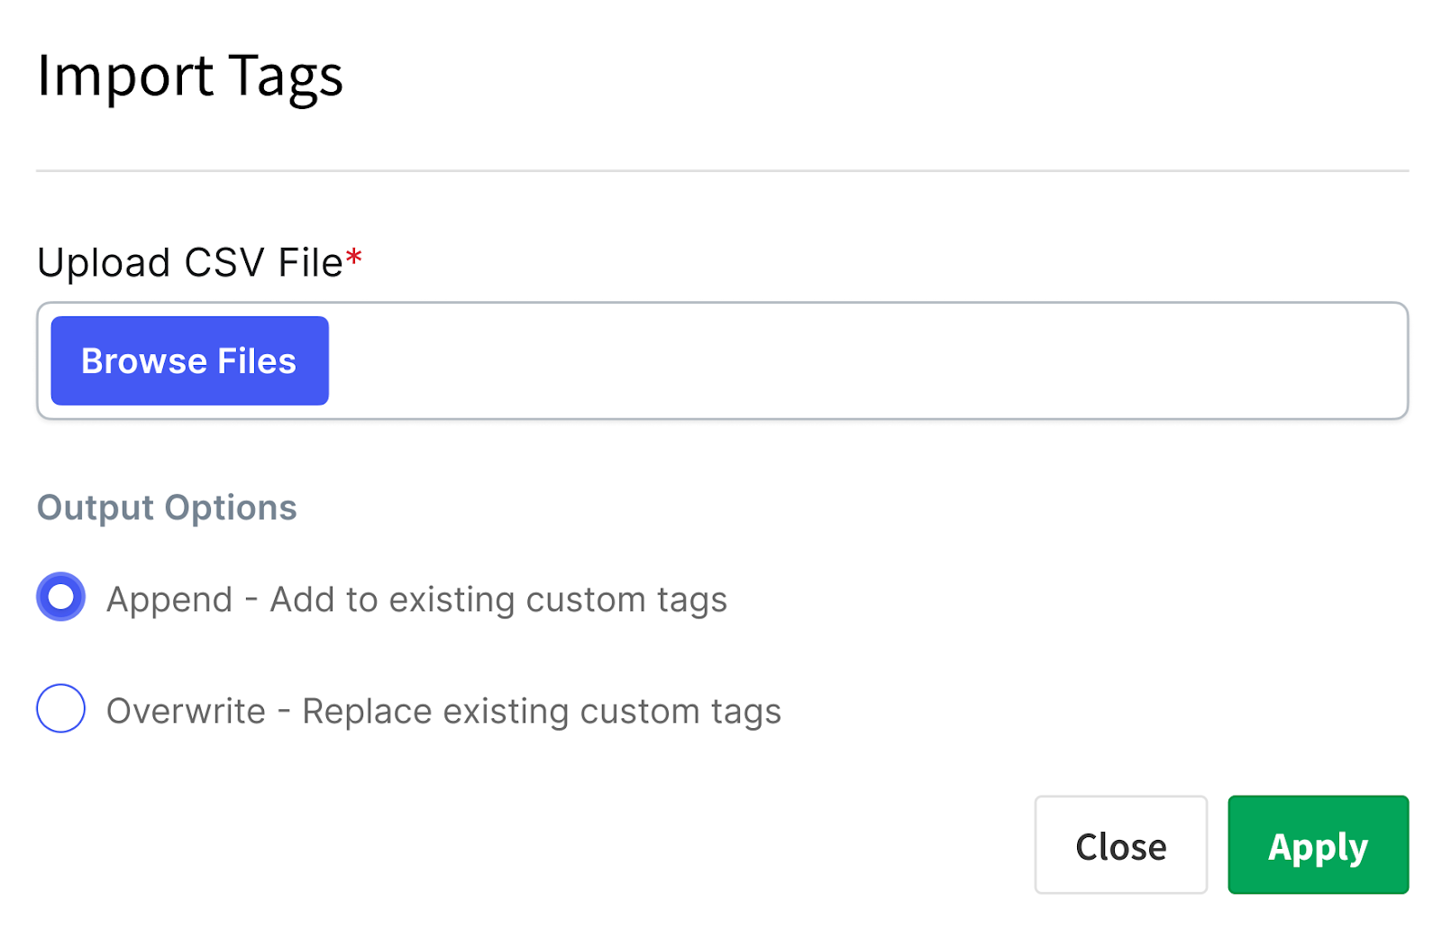The width and height of the screenshot is (1442, 930).
Task: Click the Upload CSV File label
Action: (190, 263)
